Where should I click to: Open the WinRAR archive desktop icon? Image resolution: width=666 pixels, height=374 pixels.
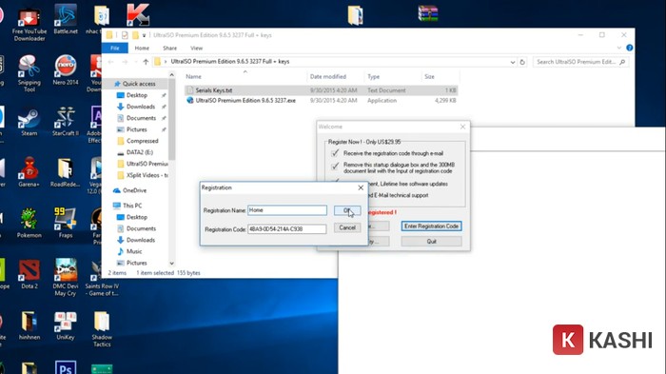point(428,13)
